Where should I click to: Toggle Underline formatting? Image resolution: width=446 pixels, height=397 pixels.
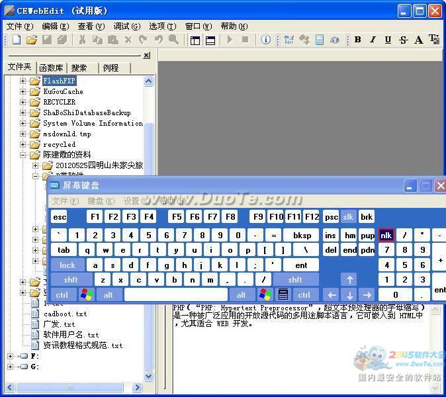click(x=388, y=40)
